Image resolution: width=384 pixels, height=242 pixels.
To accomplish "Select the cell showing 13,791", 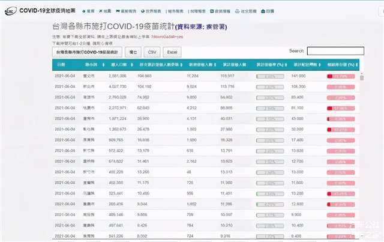I will (227, 151).
